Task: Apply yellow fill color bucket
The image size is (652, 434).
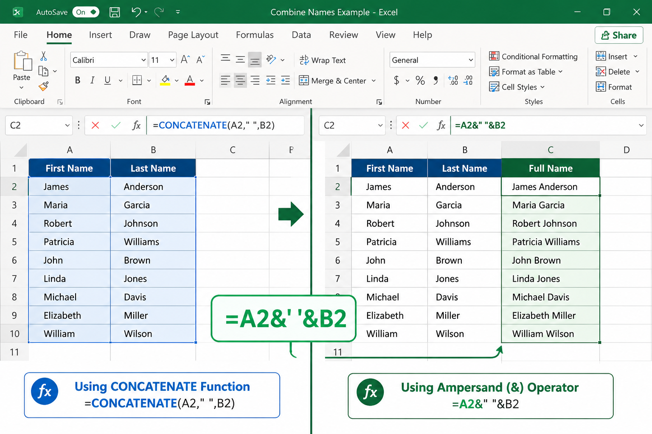Action: pyautogui.click(x=165, y=80)
